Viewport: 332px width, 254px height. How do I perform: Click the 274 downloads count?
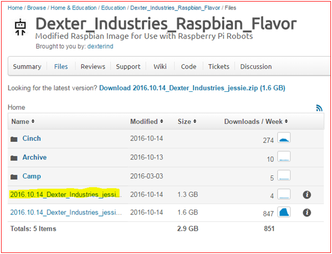pyautogui.click(x=268, y=140)
